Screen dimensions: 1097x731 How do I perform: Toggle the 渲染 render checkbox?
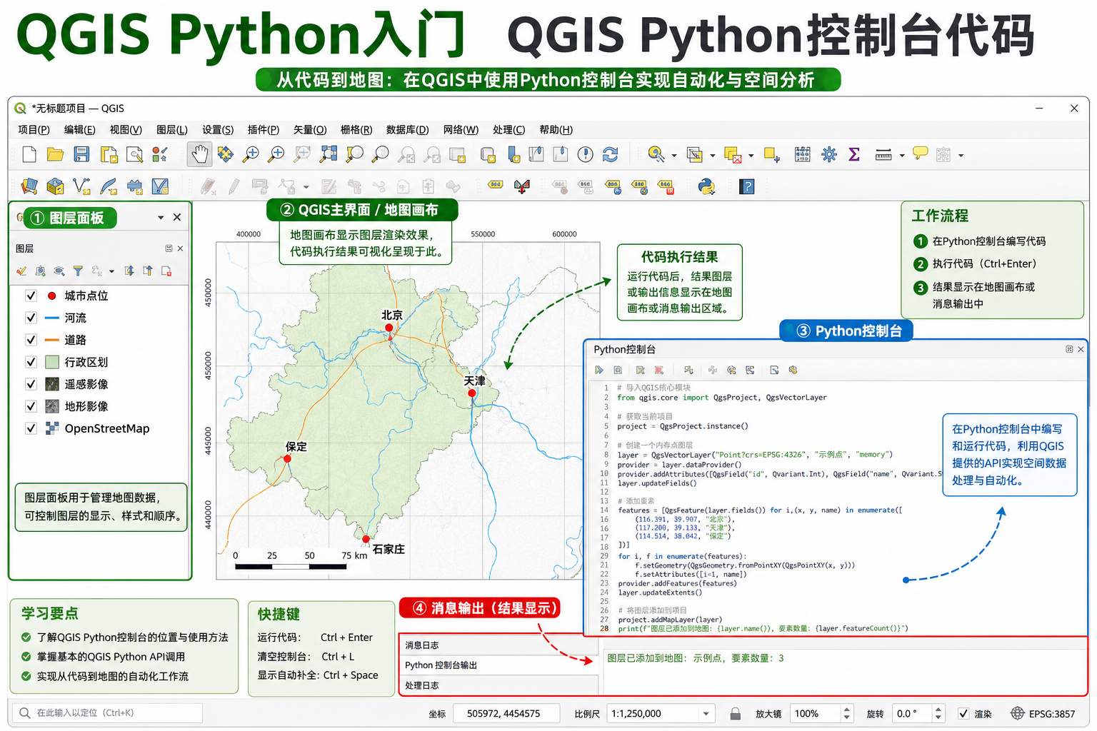click(963, 714)
